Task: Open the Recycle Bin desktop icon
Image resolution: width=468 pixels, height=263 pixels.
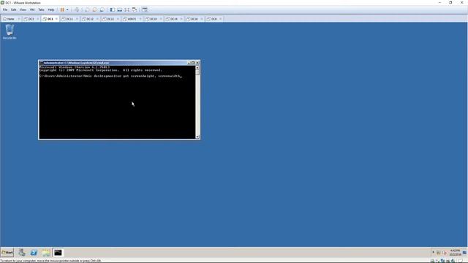Action: 10,32
